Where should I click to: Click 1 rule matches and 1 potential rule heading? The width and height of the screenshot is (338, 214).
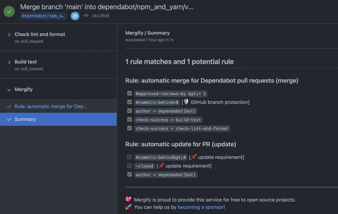click(179, 62)
